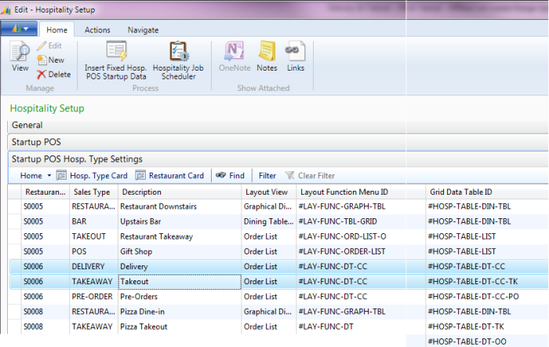The image size is (549, 347).
Task: Select the Takeout description cell
Action: pos(179,281)
